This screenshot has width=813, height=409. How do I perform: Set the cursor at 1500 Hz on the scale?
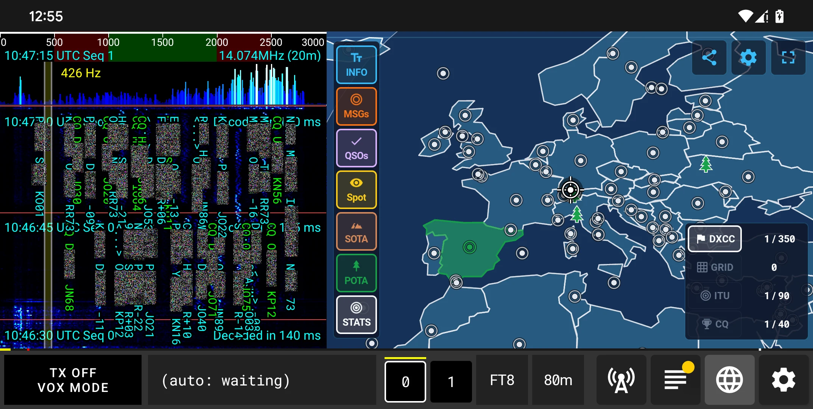[x=162, y=42]
